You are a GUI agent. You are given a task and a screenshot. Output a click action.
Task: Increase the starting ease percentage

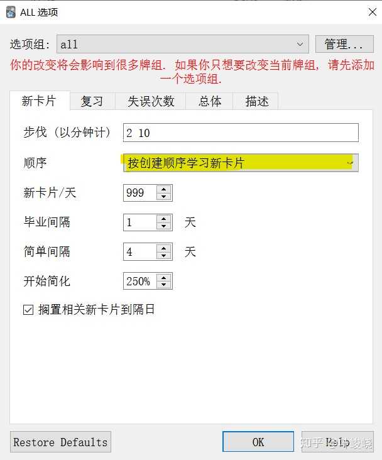click(x=164, y=278)
